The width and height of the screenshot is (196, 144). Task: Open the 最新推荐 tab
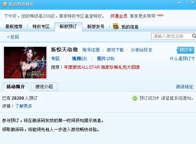pyautogui.click(x=14, y=27)
